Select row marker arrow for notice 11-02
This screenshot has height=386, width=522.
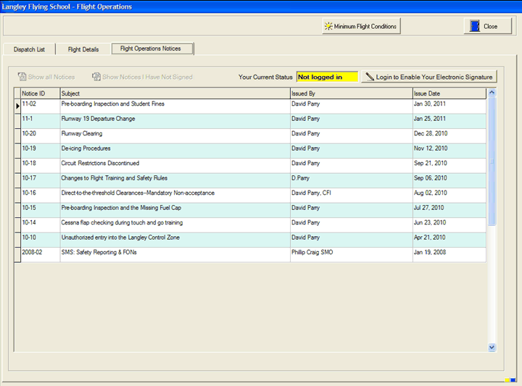tap(17, 104)
